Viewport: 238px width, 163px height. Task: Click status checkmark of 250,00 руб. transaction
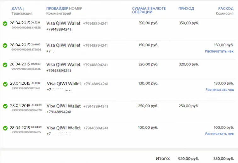pos(5,106)
